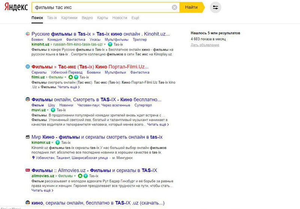Open Сериалы sitelink under Filmi.Uz result
The height and width of the screenshot is (209, 300).
39,72
